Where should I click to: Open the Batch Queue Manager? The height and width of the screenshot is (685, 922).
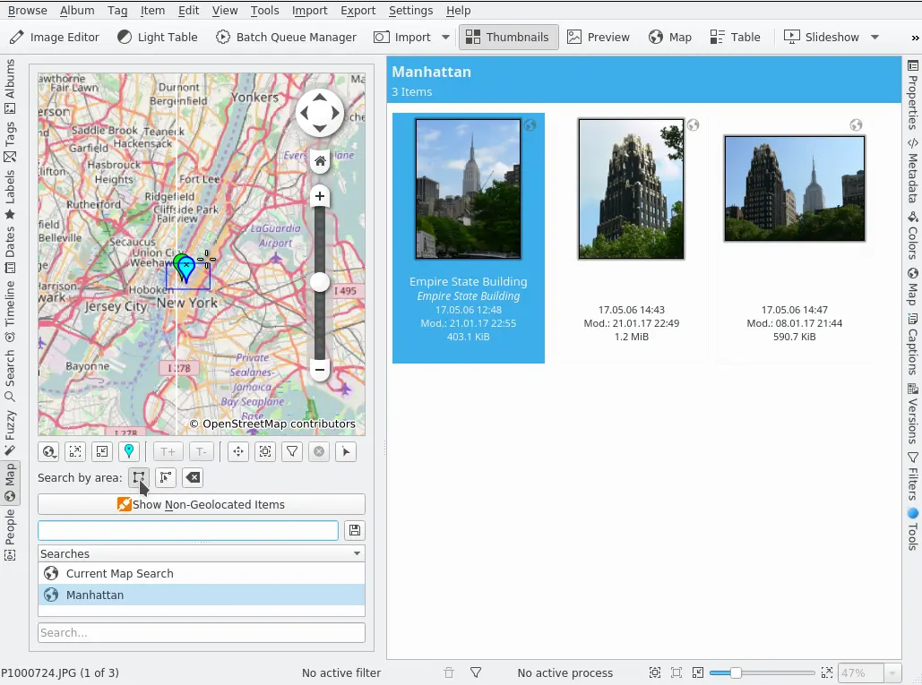coord(286,38)
